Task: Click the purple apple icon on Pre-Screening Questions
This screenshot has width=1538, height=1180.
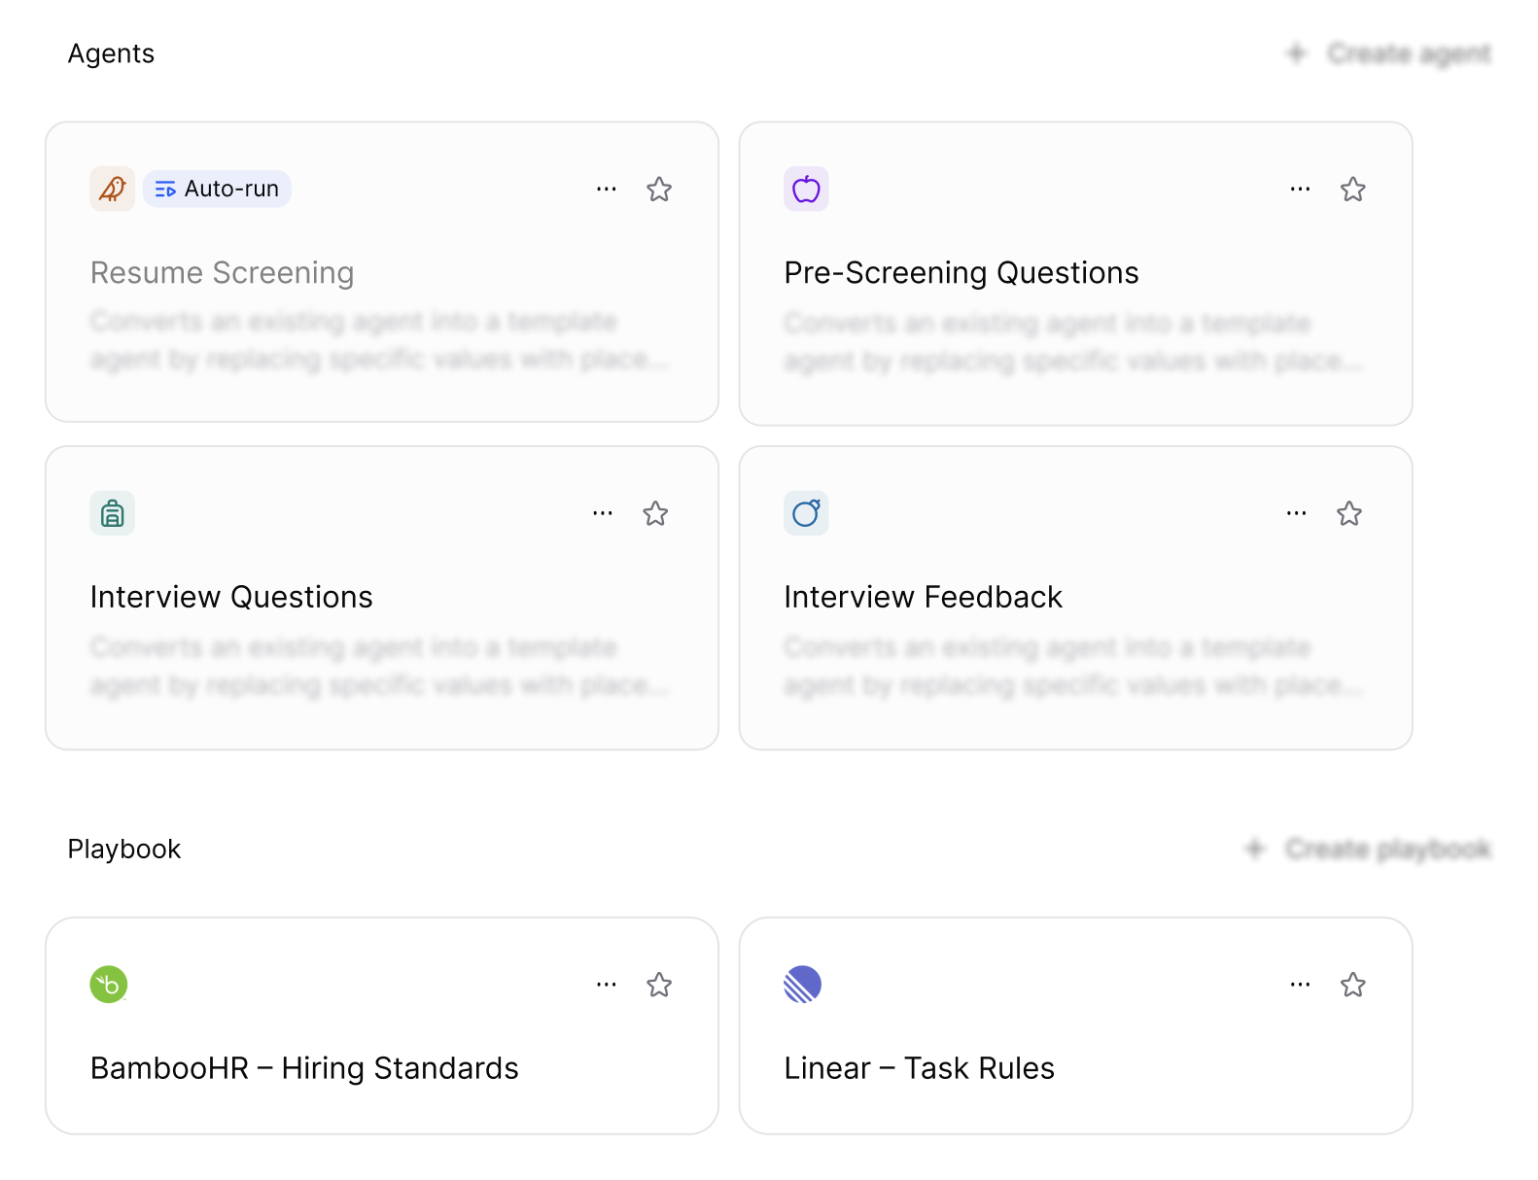Action: pyautogui.click(x=806, y=189)
